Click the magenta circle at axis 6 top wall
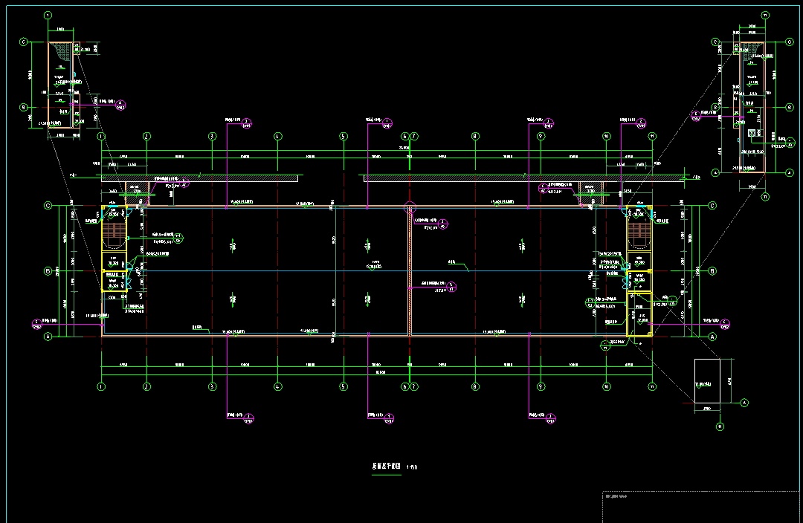This screenshot has height=523, width=803. tap(408, 207)
